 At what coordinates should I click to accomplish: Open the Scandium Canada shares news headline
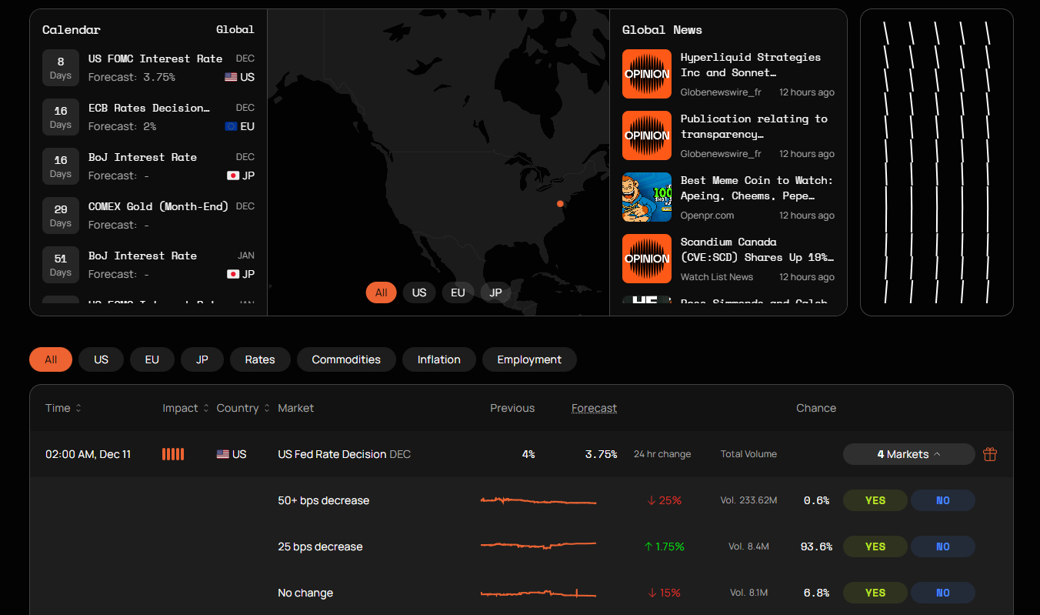757,249
